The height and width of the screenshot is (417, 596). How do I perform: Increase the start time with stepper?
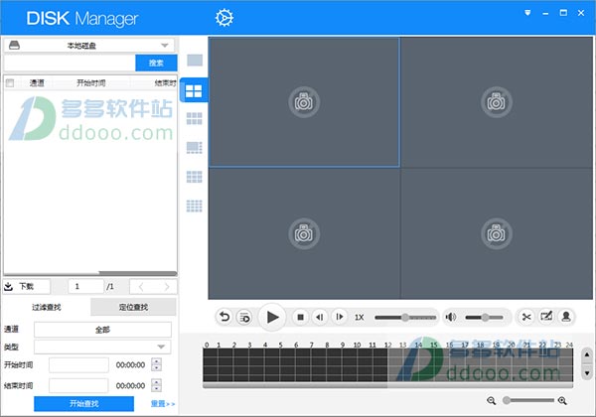click(156, 361)
